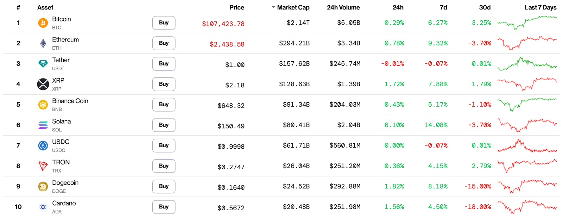Sort table by the 7d column header
Image resolution: width=563 pixels, height=217 pixels.
pyautogui.click(x=443, y=7)
